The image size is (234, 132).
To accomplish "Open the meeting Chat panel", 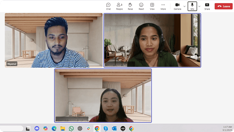I will [108, 6].
